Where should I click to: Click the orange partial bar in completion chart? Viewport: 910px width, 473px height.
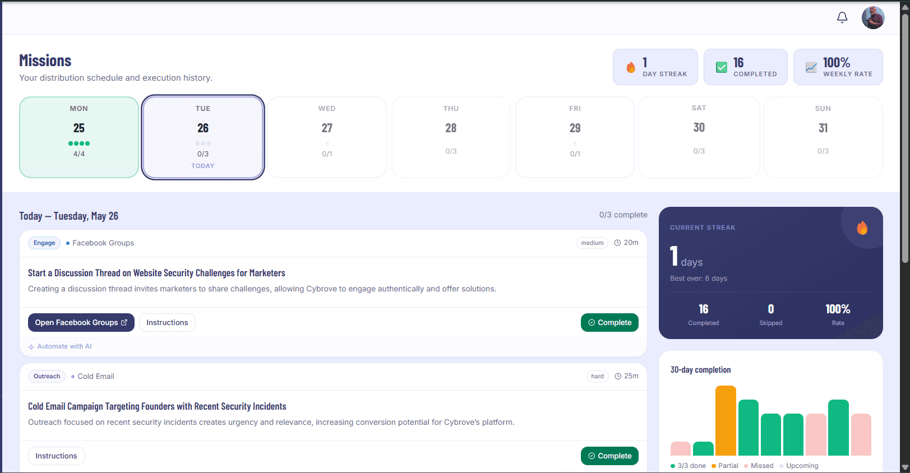click(x=726, y=420)
